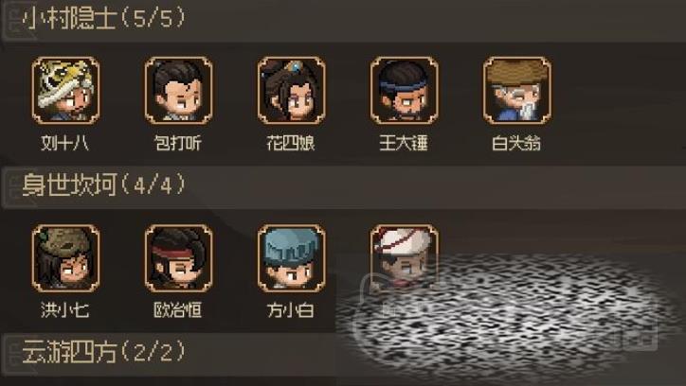Collapse the 小村隐士 (5/5) group header
The width and height of the screenshot is (686, 386).
point(343,20)
